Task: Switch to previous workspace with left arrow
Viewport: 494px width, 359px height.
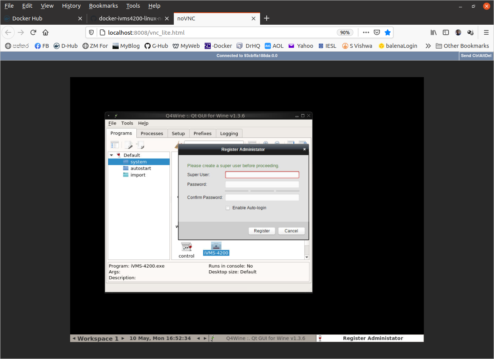Action: 74,338
